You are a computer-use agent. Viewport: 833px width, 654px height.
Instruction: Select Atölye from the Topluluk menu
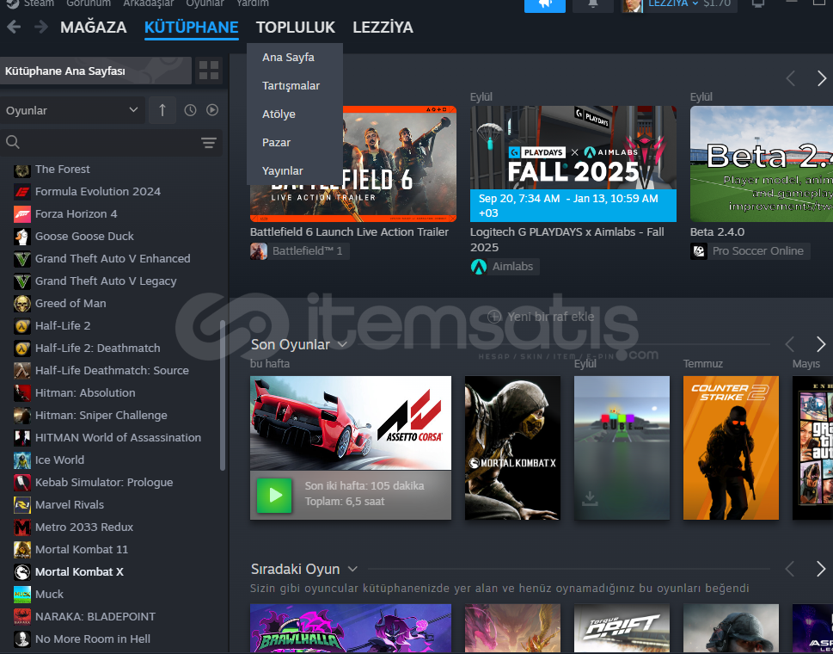point(279,114)
